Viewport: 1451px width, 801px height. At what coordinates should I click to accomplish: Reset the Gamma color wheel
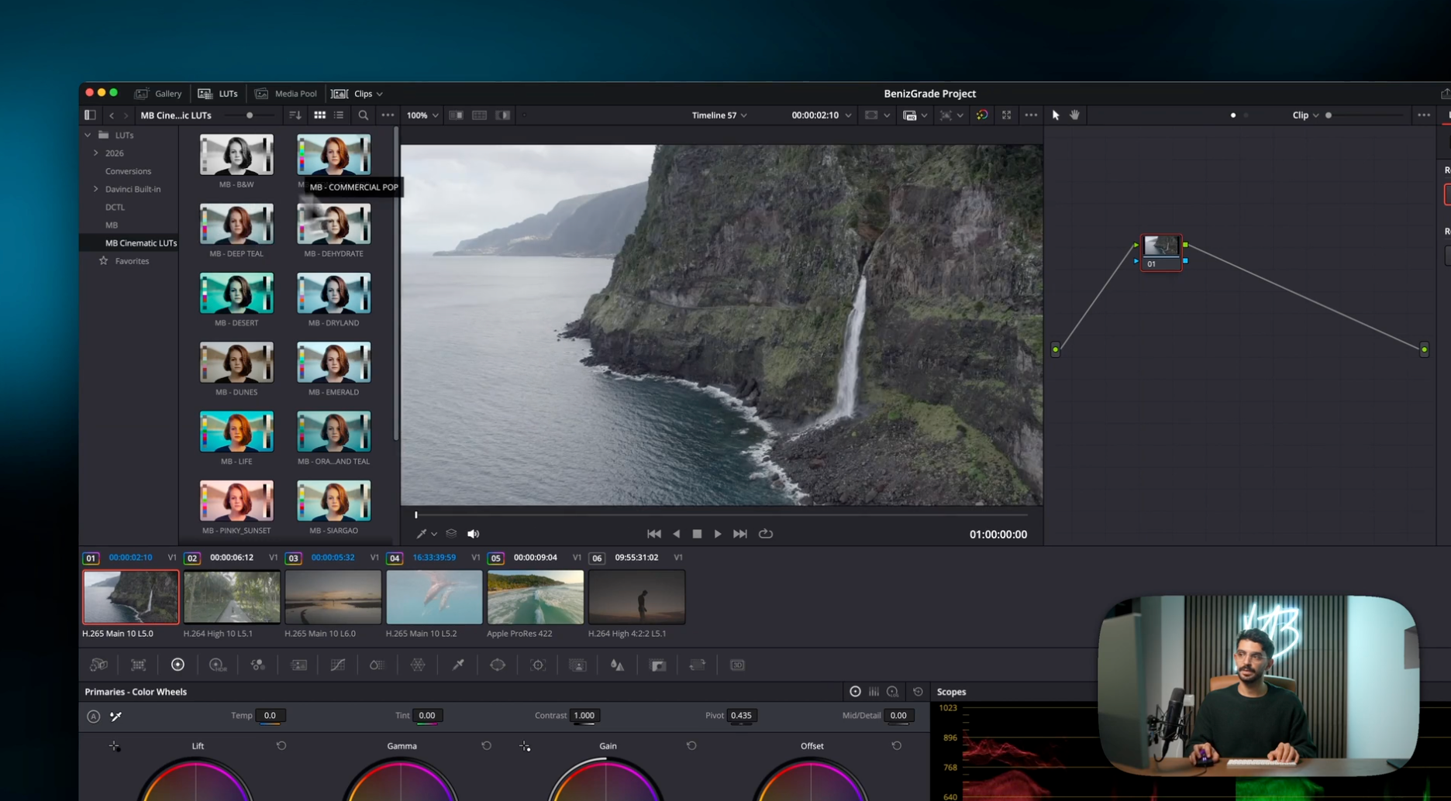coord(487,746)
